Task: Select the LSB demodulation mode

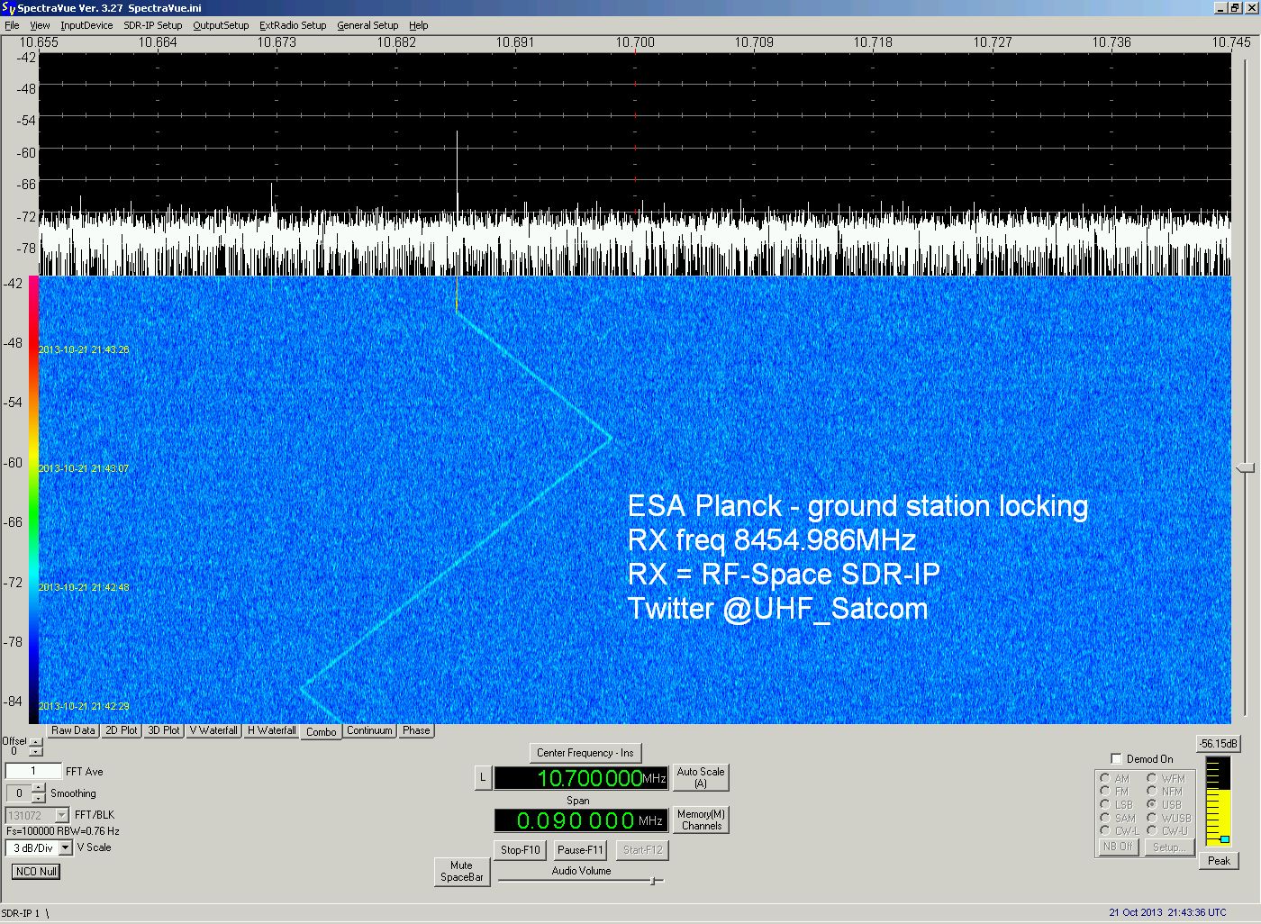Action: coord(1105,804)
